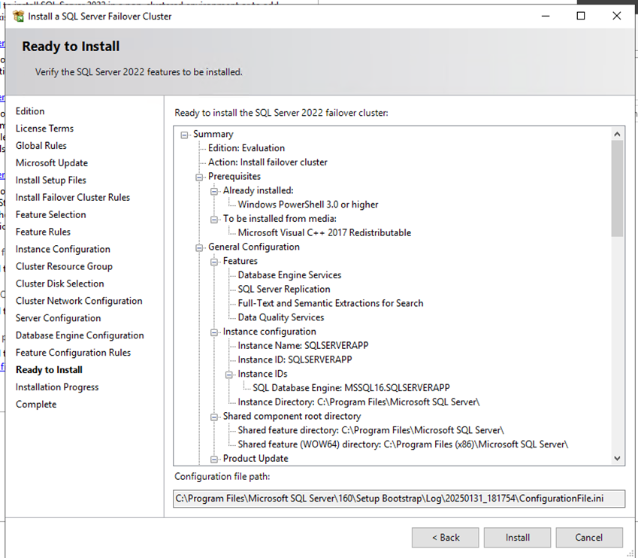Go to Database Engine Configuration step

coord(80,335)
